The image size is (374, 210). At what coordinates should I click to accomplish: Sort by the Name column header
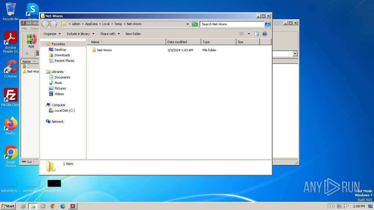[126, 42]
